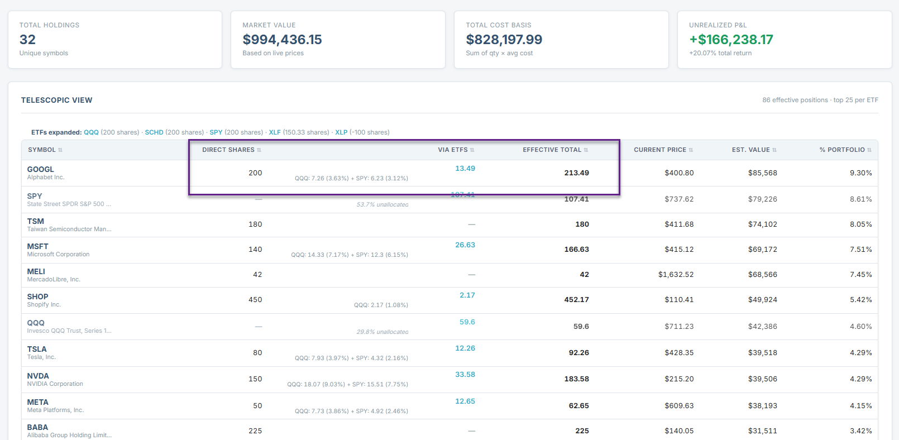Image resolution: width=899 pixels, height=440 pixels.
Task: Select the MELI symbol row
Action: pos(450,275)
